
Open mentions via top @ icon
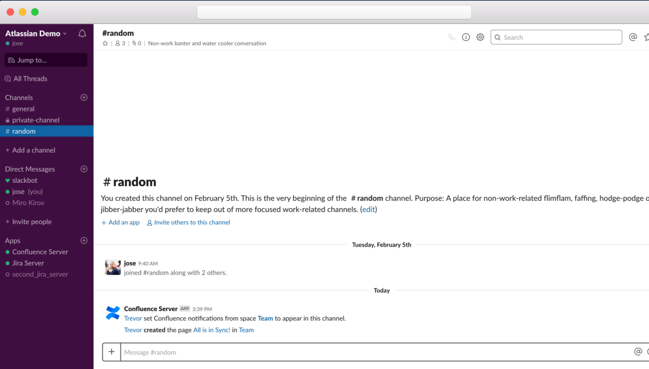pyautogui.click(x=633, y=37)
